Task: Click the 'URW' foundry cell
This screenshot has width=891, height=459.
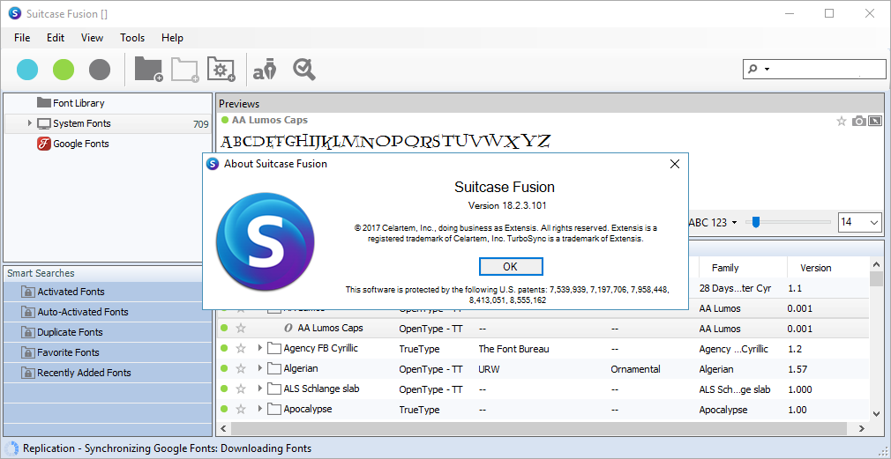Action: [490, 369]
